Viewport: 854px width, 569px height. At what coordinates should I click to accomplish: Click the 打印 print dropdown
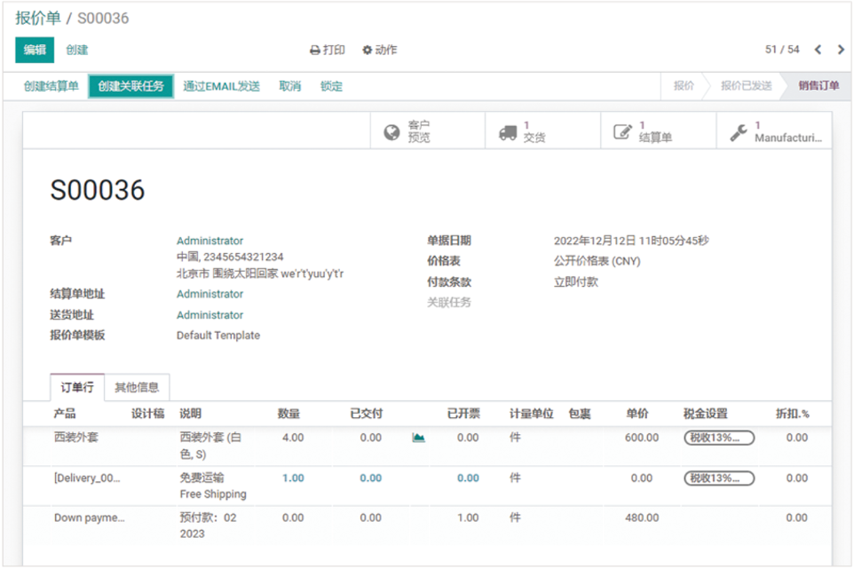328,51
